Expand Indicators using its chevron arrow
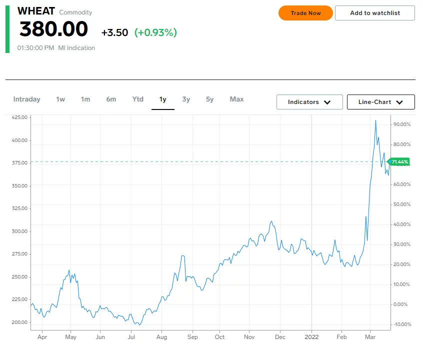The height and width of the screenshot is (346, 425). tap(327, 102)
